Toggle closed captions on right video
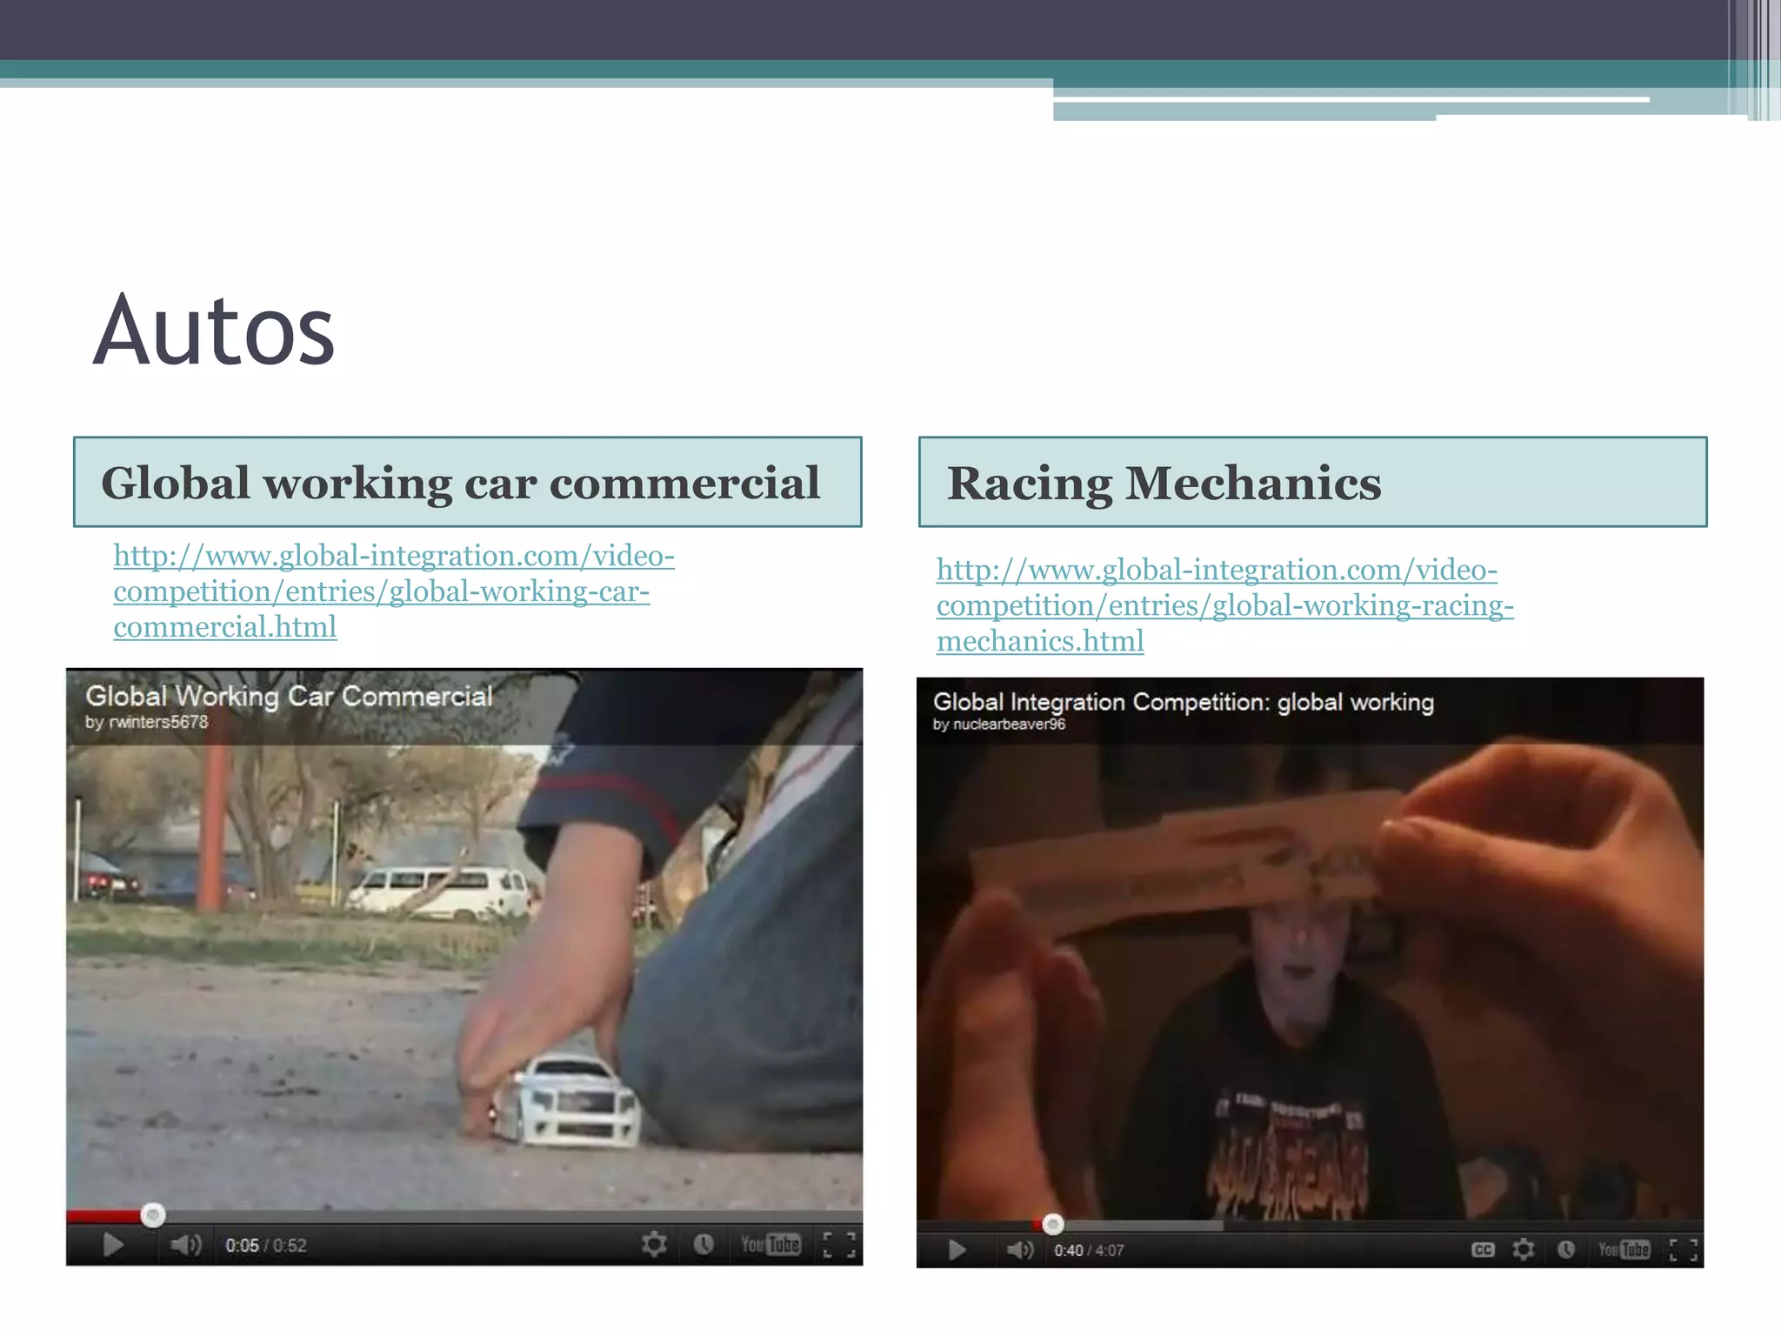The image size is (1781, 1336). click(1483, 1250)
